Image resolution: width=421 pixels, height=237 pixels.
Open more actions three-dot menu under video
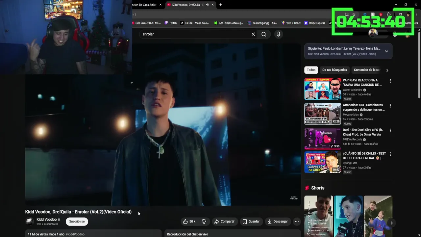[x=297, y=222]
